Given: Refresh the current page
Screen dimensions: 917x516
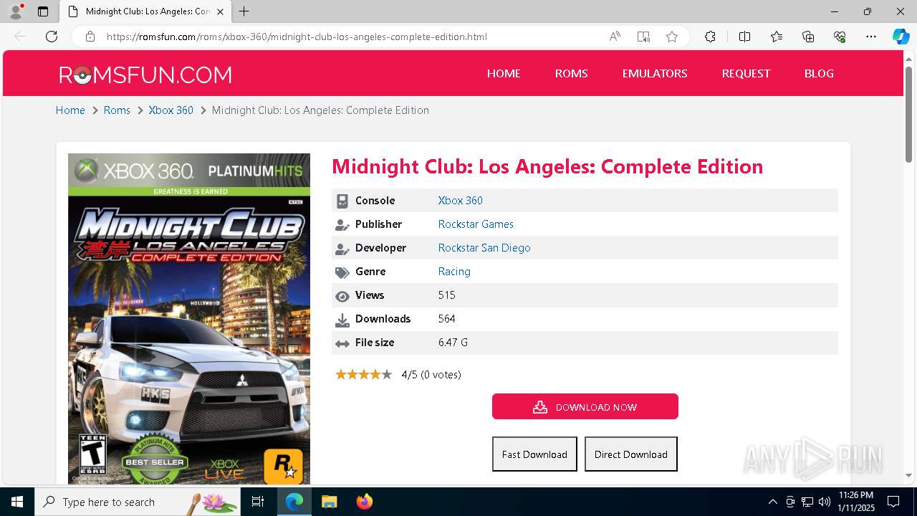Looking at the screenshot, I should (52, 37).
